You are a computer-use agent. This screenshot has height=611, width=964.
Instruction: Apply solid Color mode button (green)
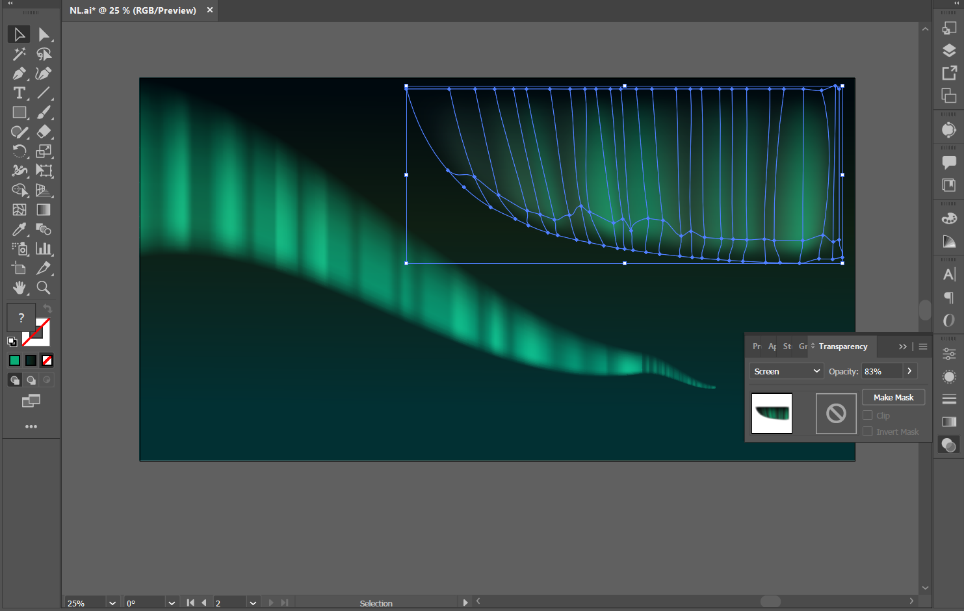point(14,360)
